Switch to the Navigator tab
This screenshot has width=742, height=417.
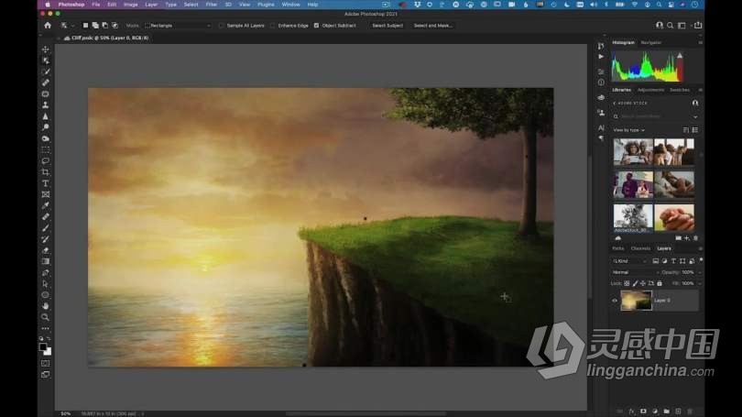[651, 42]
